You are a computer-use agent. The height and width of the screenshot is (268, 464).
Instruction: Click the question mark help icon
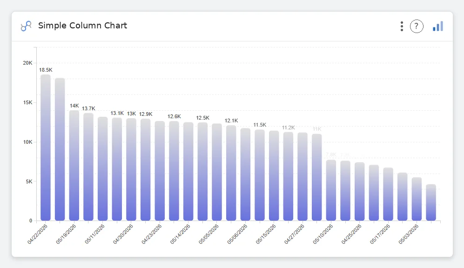pyautogui.click(x=417, y=27)
